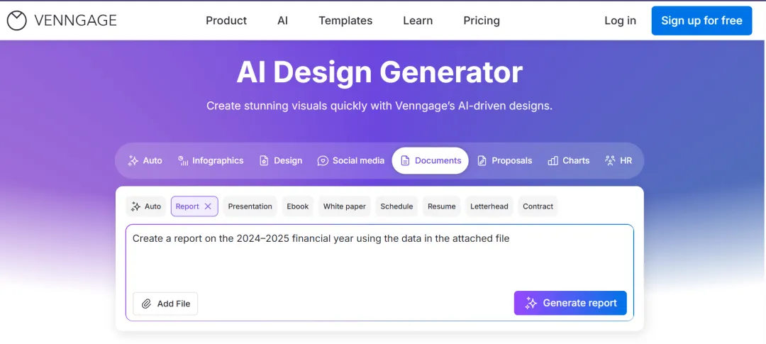Select the Design page icon
Image resolution: width=766 pixels, height=344 pixels.
(264, 161)
